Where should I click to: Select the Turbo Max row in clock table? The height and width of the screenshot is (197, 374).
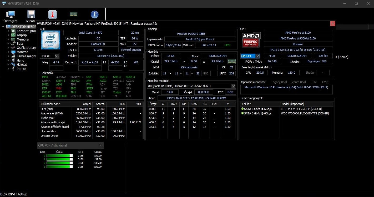click(91, 118)
